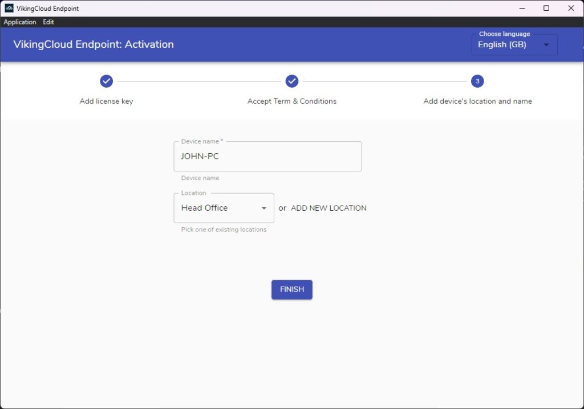Viewport: 584px width, 409px height.
Task: Click ADD NEW LOCATION
Action: point(328,208)
